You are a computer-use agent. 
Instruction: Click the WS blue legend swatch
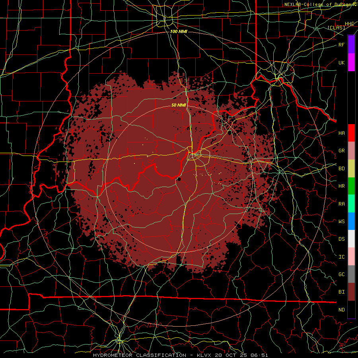[x=351, y=221]
